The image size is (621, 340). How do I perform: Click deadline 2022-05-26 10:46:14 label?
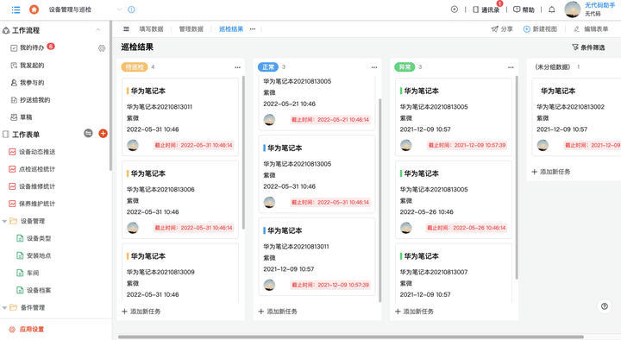pos(466,228)
